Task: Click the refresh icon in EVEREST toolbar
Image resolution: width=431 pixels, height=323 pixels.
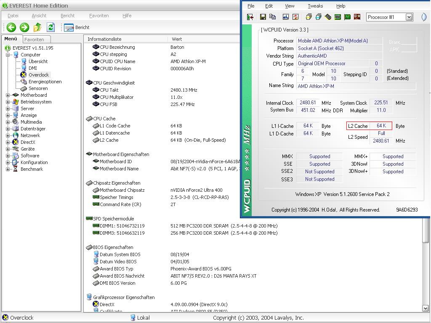Action: (x=51, y=27)
